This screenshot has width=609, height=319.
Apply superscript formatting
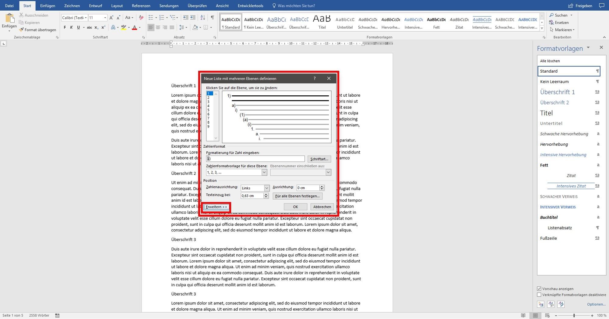[103, 27]
